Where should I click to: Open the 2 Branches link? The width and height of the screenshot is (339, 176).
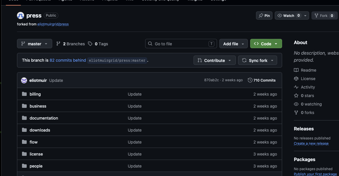coord(70,44)
